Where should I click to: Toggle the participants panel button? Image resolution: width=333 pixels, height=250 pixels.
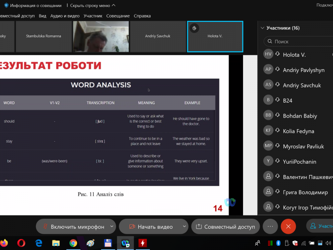(321, 226)
